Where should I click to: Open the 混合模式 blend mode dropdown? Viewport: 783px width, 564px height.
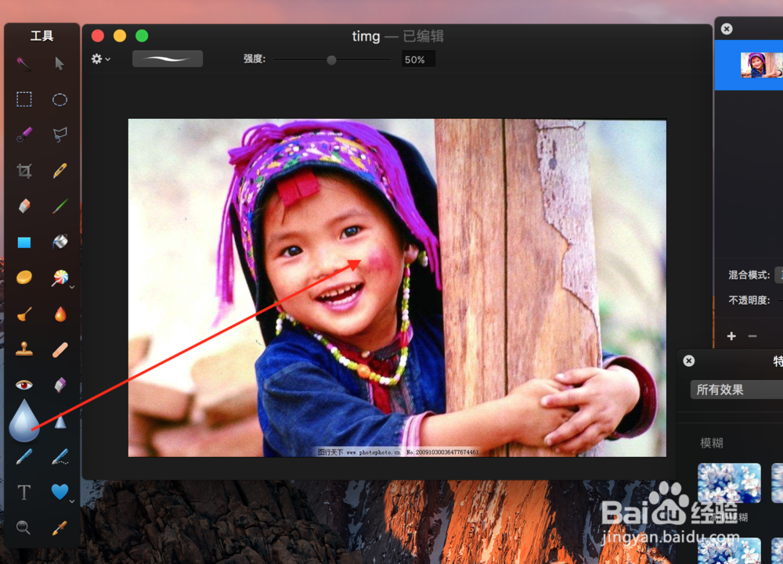pyautogui.click(x=778, y=275)
